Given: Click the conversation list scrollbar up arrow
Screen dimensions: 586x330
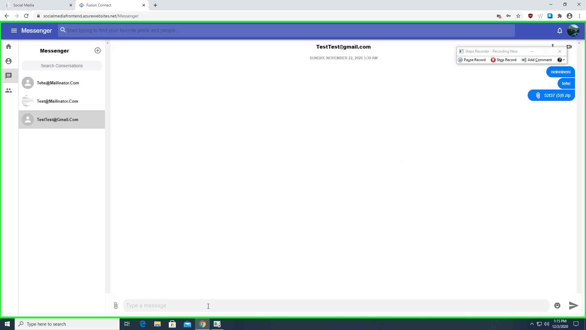Looking at the screenshot, I should [x=107, y=43].
